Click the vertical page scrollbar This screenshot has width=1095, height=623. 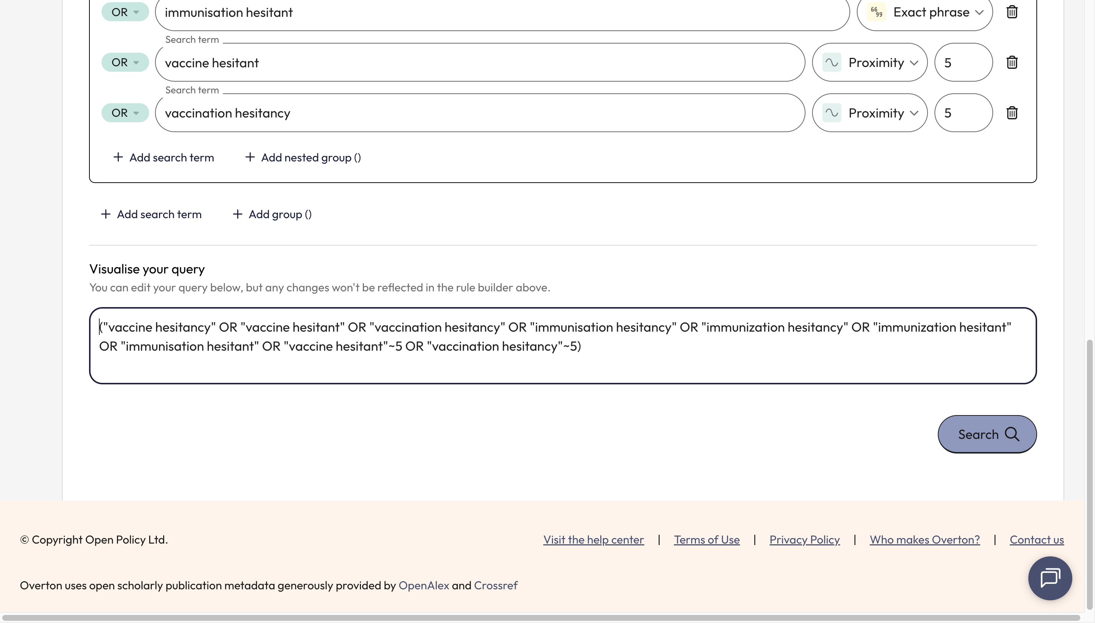click(x=1090, y=474)
